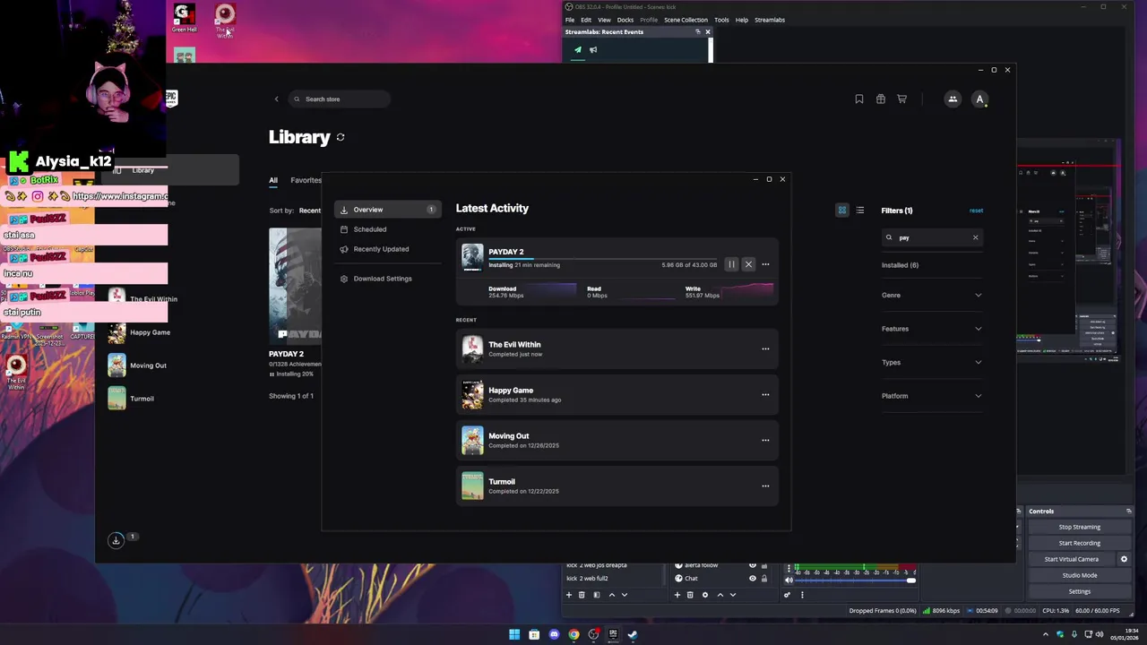This screenshot has width=1147, height=645.
Task: Pause the PAYDAY 2 download
Action: pos(731,264)
